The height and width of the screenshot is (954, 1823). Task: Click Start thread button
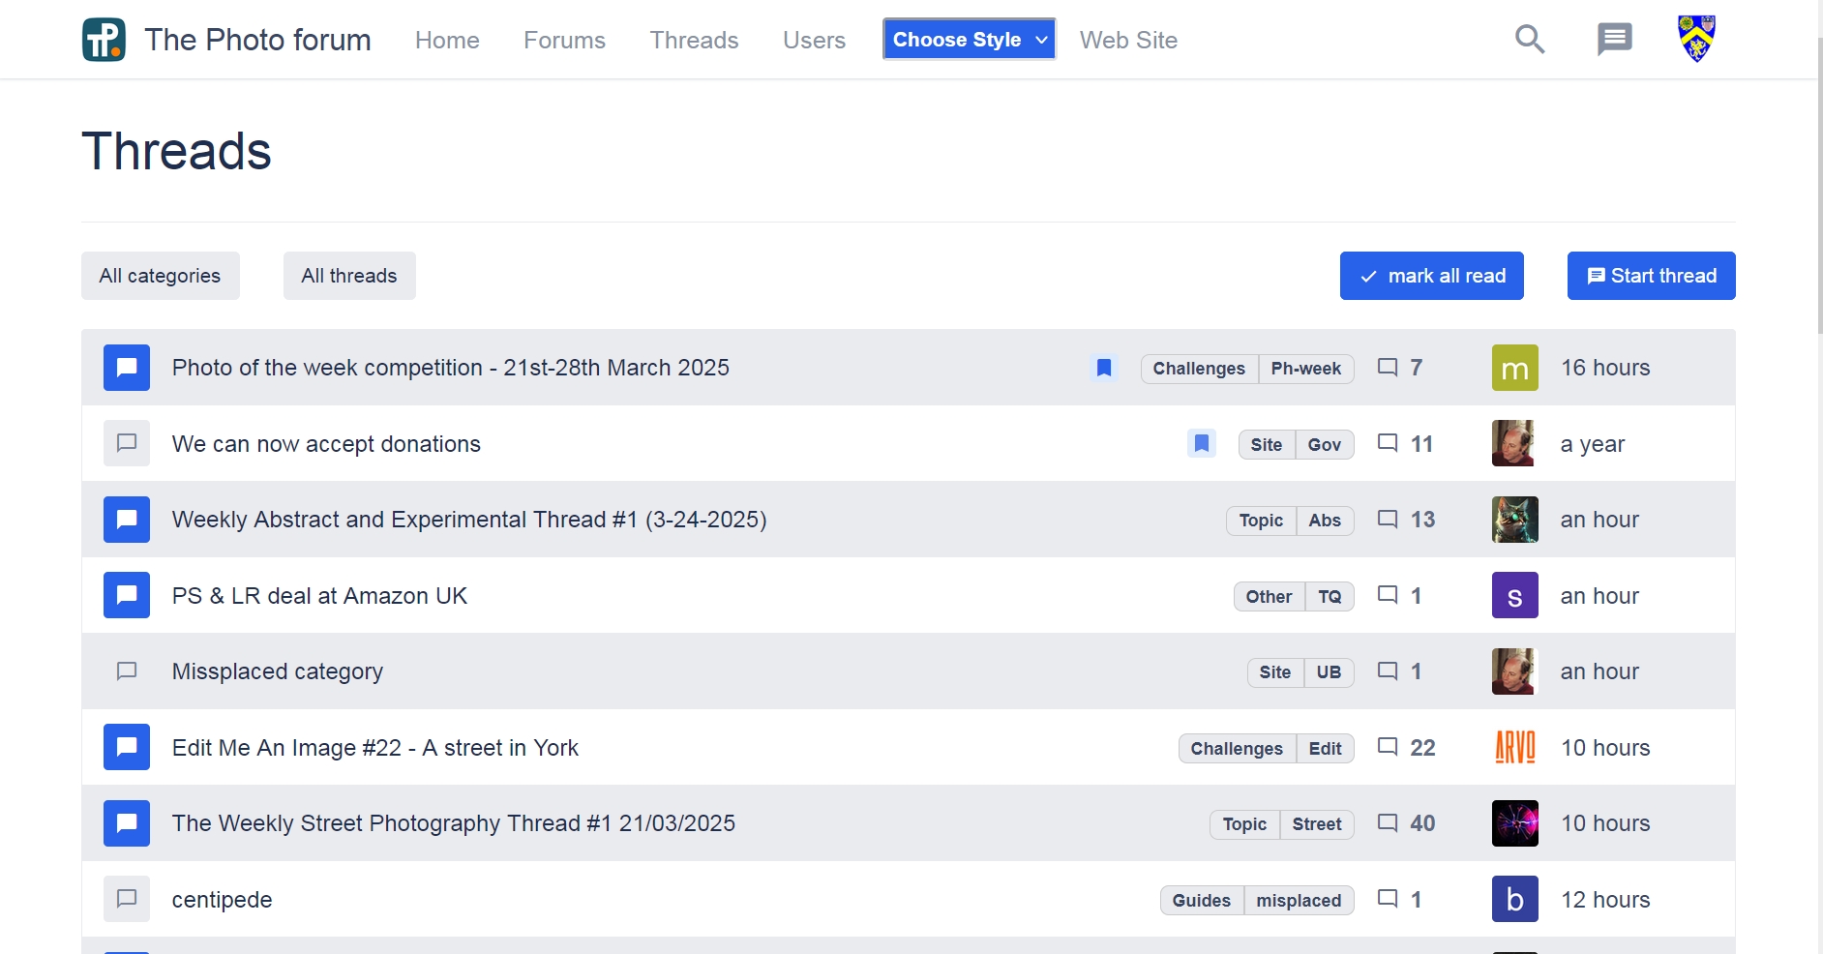point(1651,276)
